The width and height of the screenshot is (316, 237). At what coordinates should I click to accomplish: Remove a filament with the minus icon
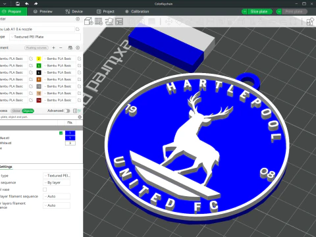61,47
